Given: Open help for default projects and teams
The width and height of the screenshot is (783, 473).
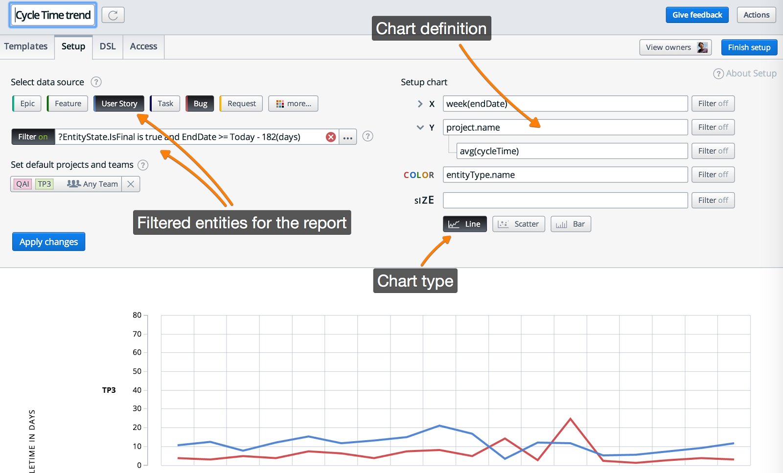Looking at the screenshot, I should point(143,165).
